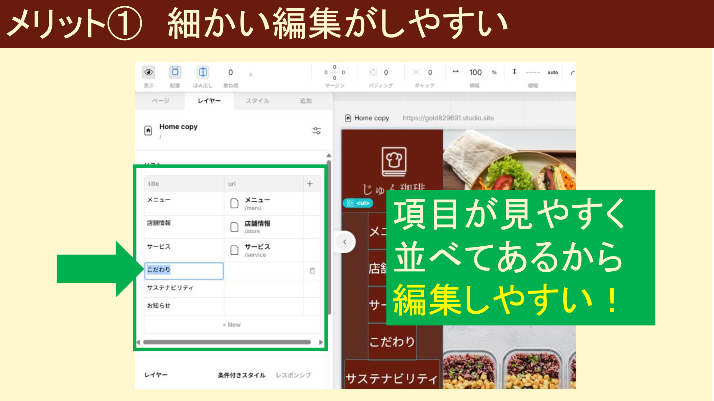The width and height of the screenshot is (714, 401).
Task: Click the + button in the list header
Action: [x=310, y=183]
